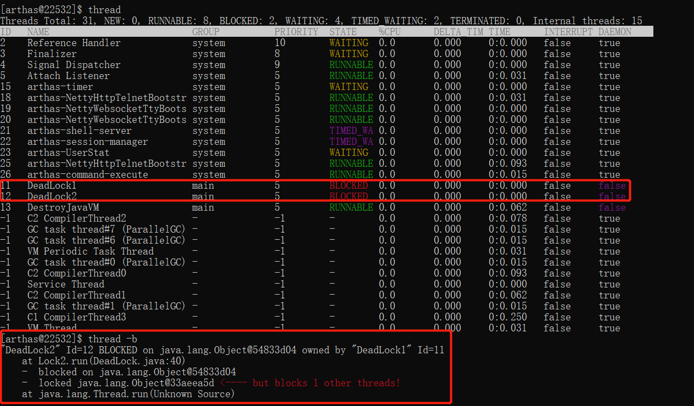
Task: Select the NAME column header
Action: [38, 32]
